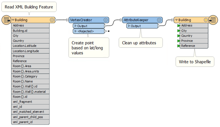Click the writer table icon at right
The width and height of the screenshot is (220, 127).
(213, 20)
